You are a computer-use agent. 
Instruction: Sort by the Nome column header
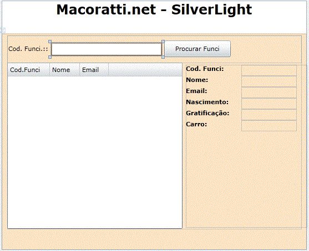(64, 70)
